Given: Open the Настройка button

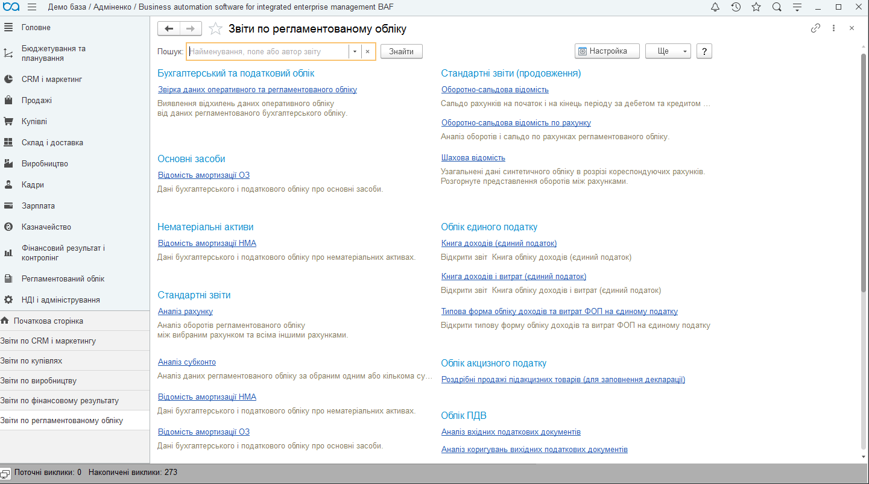Looking at the screenshot, I should click(x=608, y=51).
